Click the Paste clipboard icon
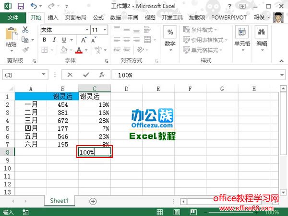The height and width of the screenshot is (216, 288). 12,34
